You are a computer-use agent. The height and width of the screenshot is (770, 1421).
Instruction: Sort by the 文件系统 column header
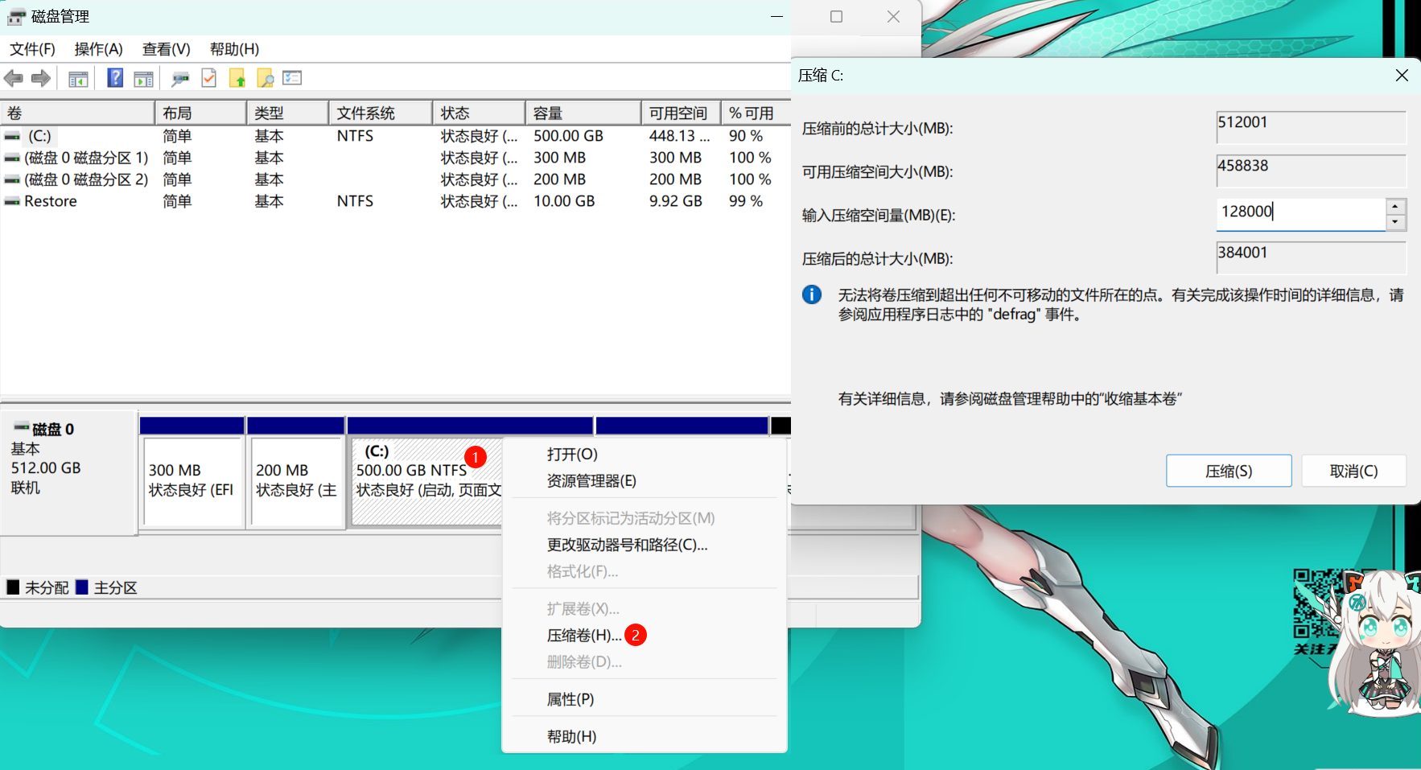coord(381,113)
